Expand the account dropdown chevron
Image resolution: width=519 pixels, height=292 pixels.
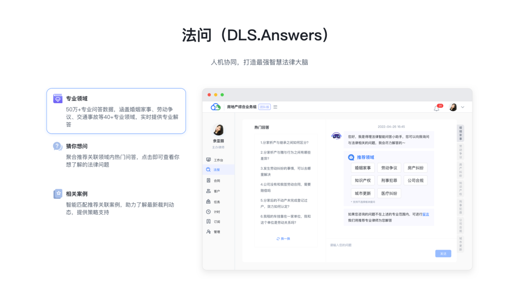[463, 107]
